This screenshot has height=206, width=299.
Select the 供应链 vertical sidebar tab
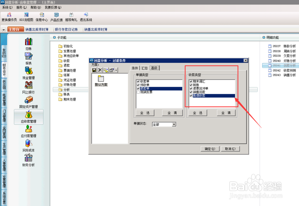click(x=4, y=85)
